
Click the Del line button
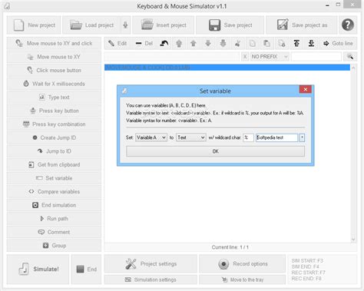pos(144,43)
